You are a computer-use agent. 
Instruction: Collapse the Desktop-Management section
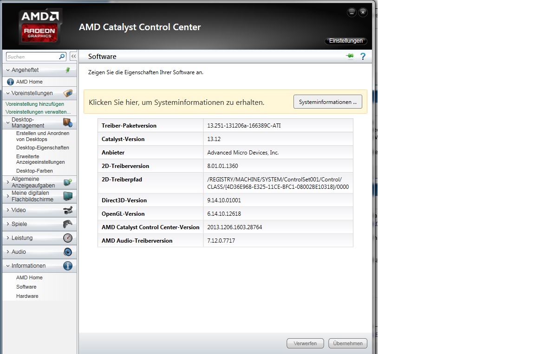point(8,122)
